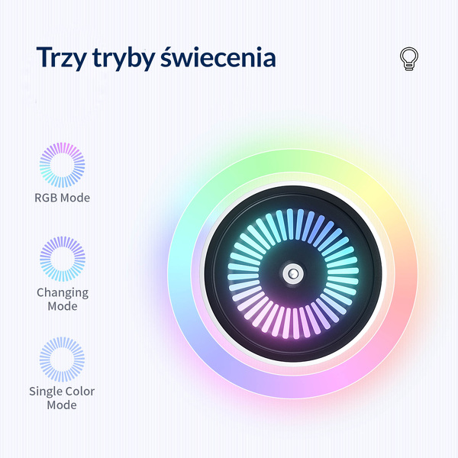Click the "Trzy tryby świecenia" heading
The width and height of the screenshot is (458, 458).
click(x=156, y=58)
